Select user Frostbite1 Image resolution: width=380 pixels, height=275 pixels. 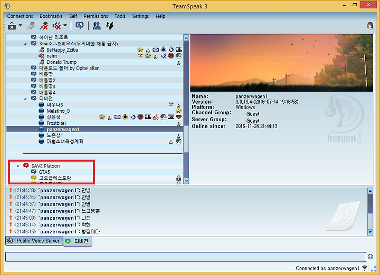point(56,123)
